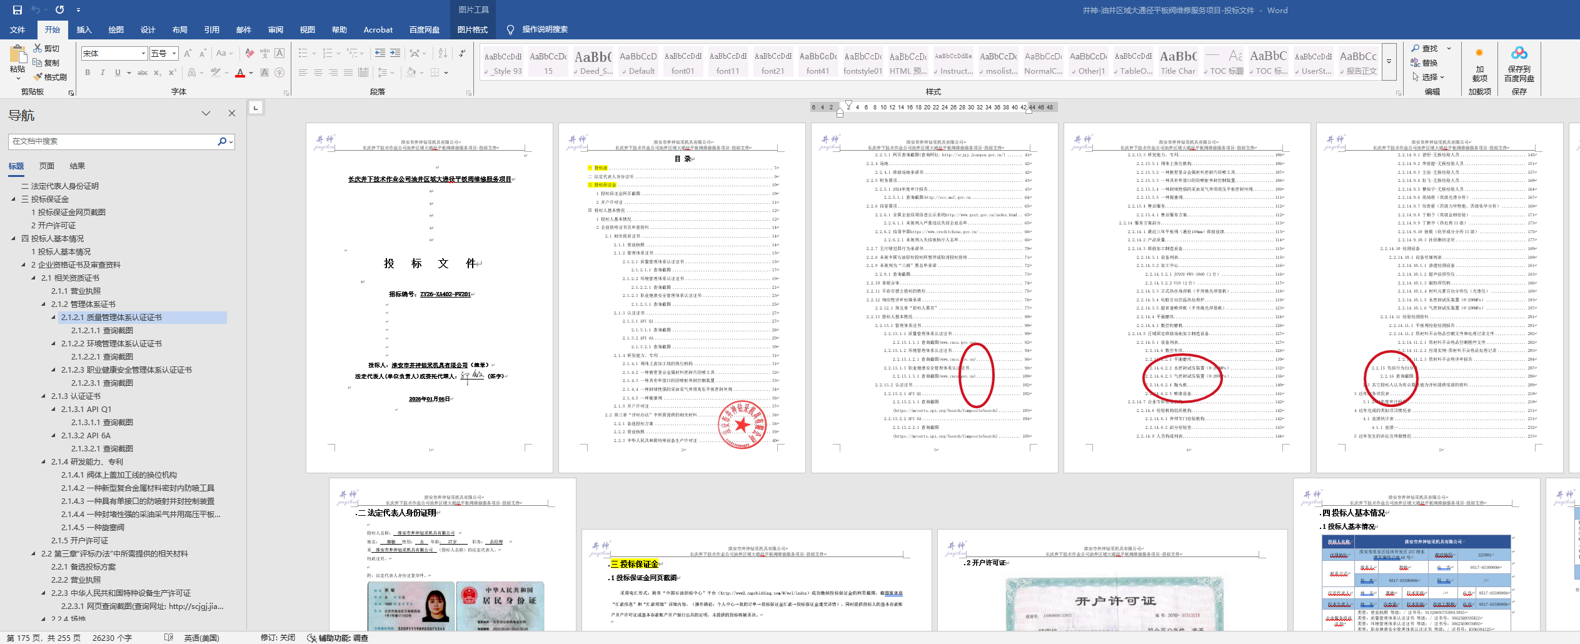The width and height of the screenshot is (1580, 644).
Task: Cut selection with the 剪切 scissors button
Action: click(47, 48)
